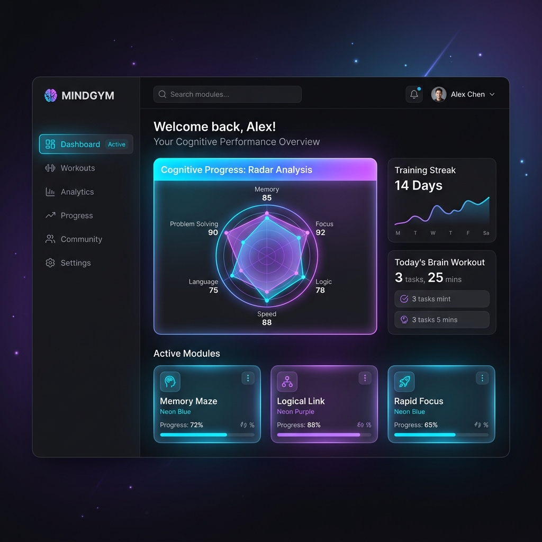The height and width of the screenshot is (542, 542).
Task: Click Logical Link 88% progress bar
Action: (324, 435)
